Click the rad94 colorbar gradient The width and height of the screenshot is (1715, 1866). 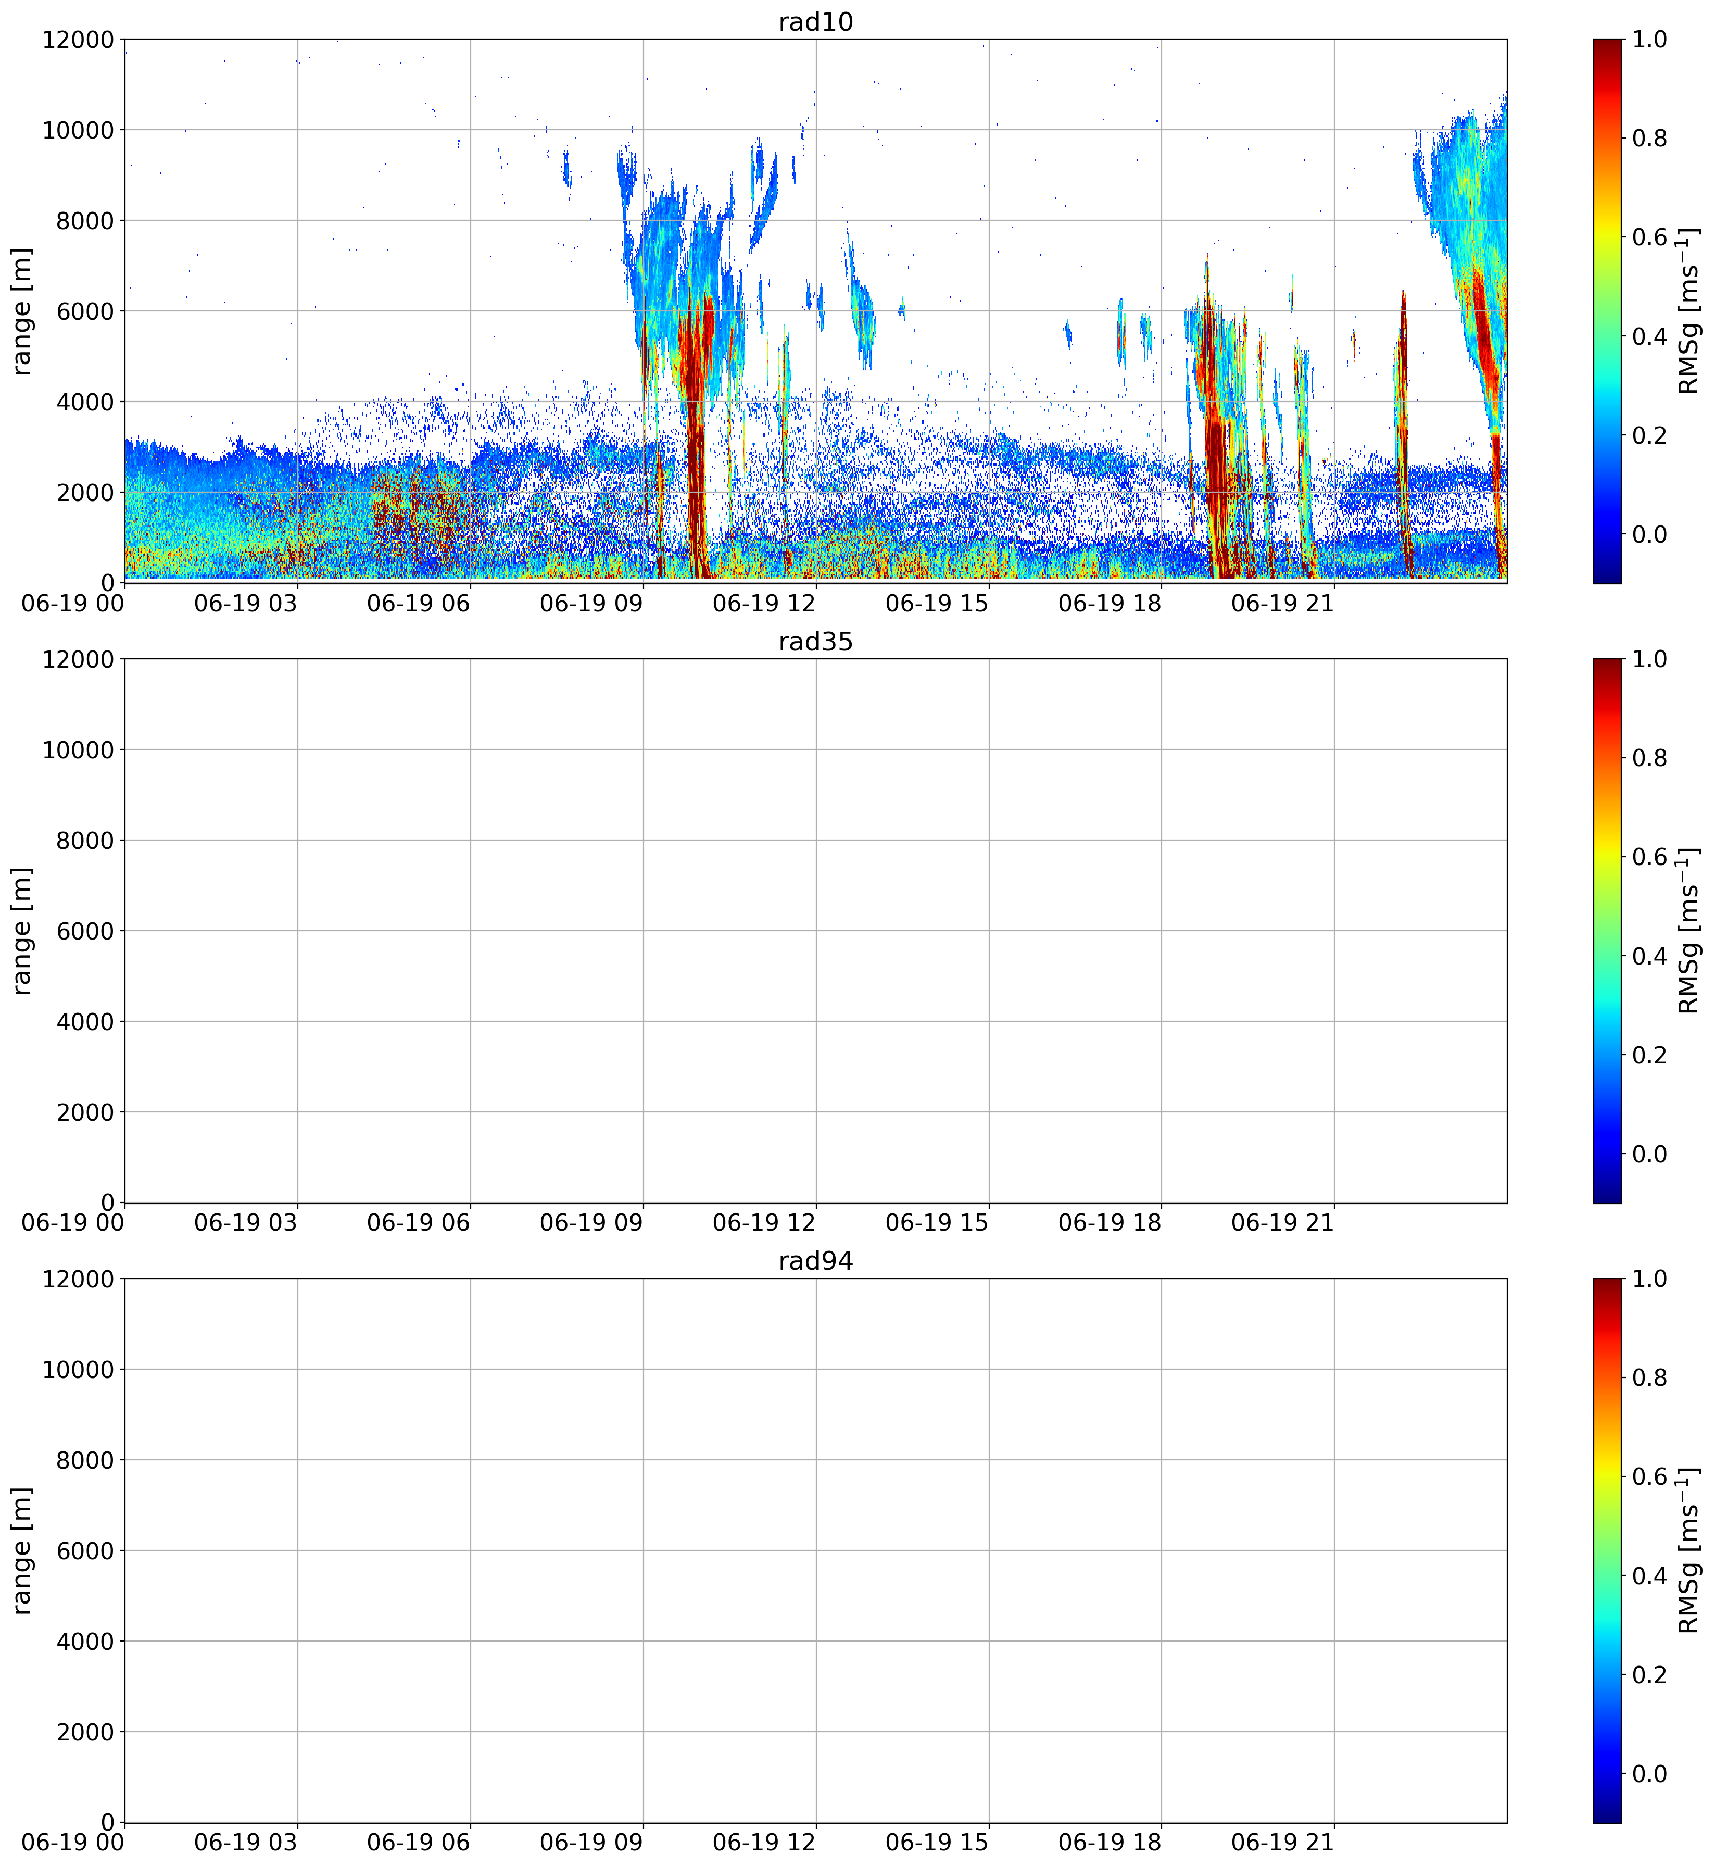(x=1607, y=1550)
